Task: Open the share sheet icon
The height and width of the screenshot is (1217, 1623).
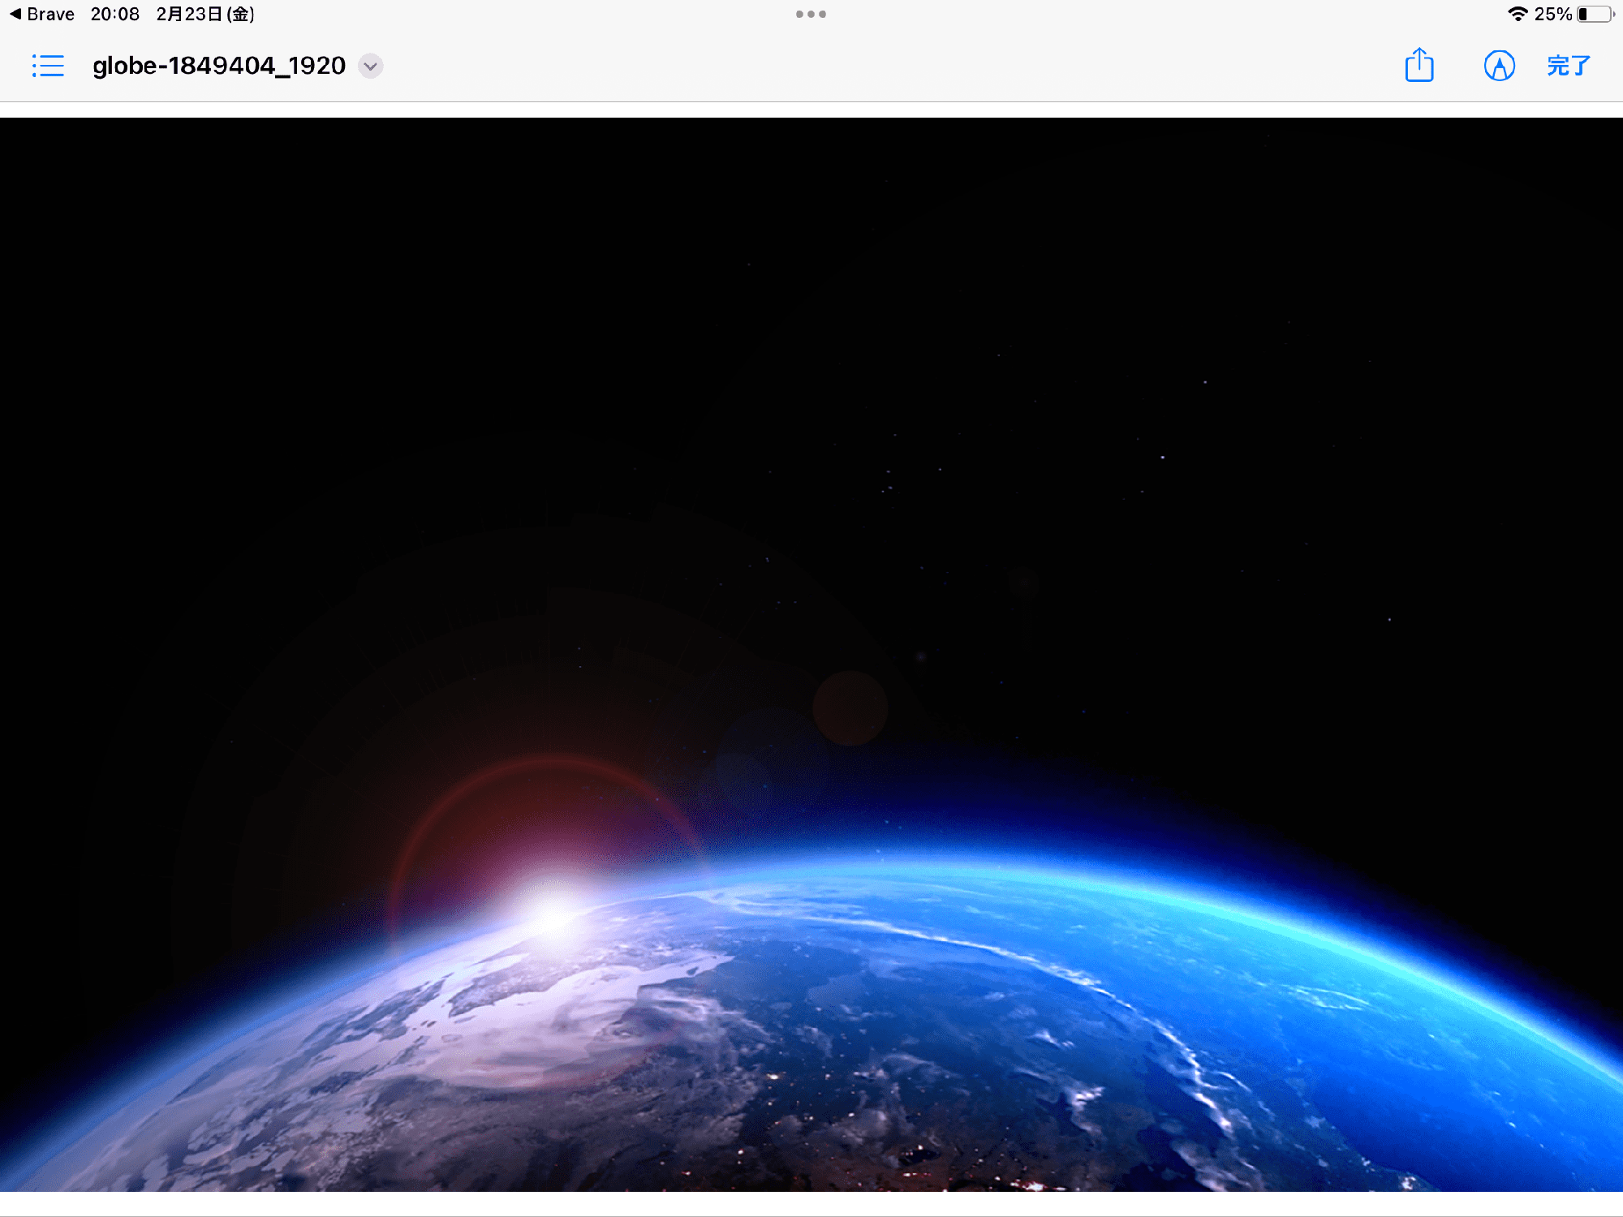Action: click(1419, 65)
